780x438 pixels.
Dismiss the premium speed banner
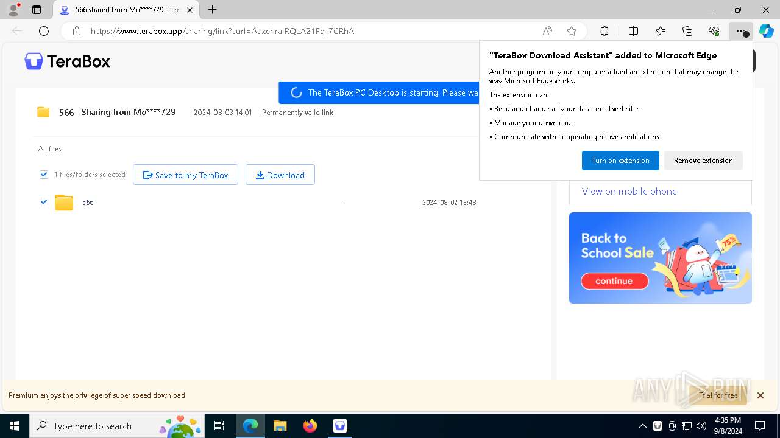click(760, 395)
